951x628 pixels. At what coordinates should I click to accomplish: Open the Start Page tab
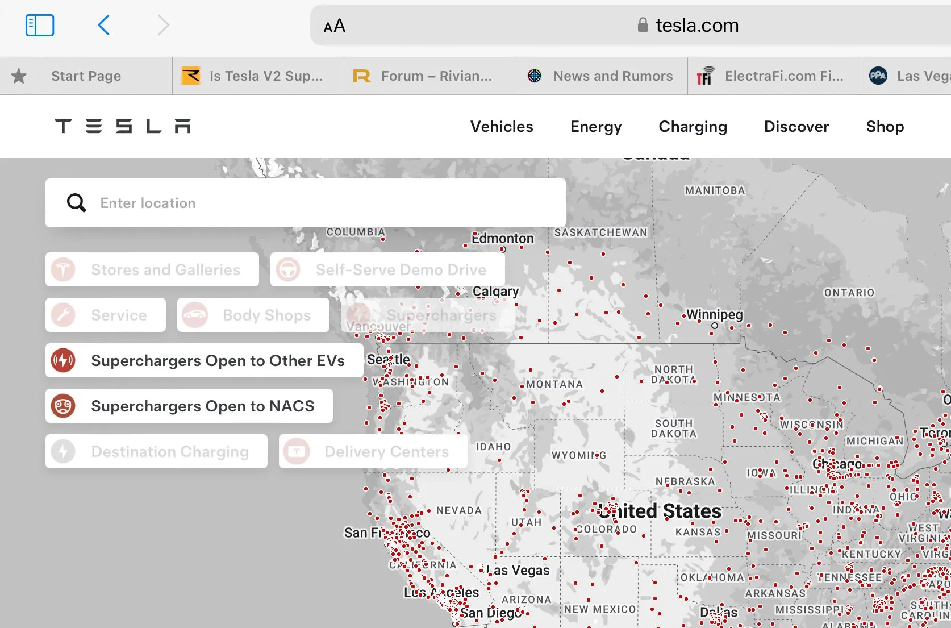point(86,76)
